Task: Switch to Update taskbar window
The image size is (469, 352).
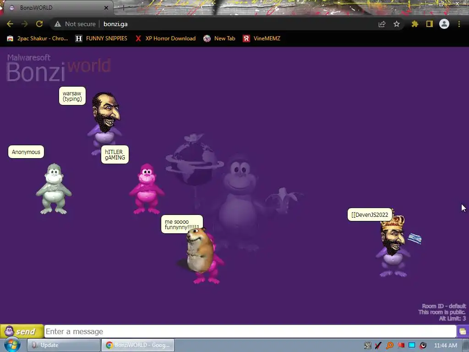Action: point(63,345)
